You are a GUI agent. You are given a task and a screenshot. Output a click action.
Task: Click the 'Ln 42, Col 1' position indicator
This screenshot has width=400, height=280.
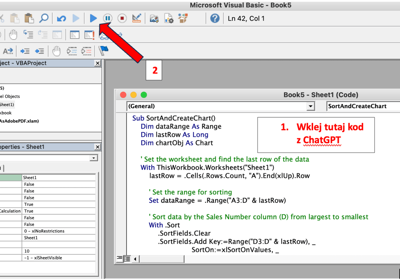pos(246,19)
